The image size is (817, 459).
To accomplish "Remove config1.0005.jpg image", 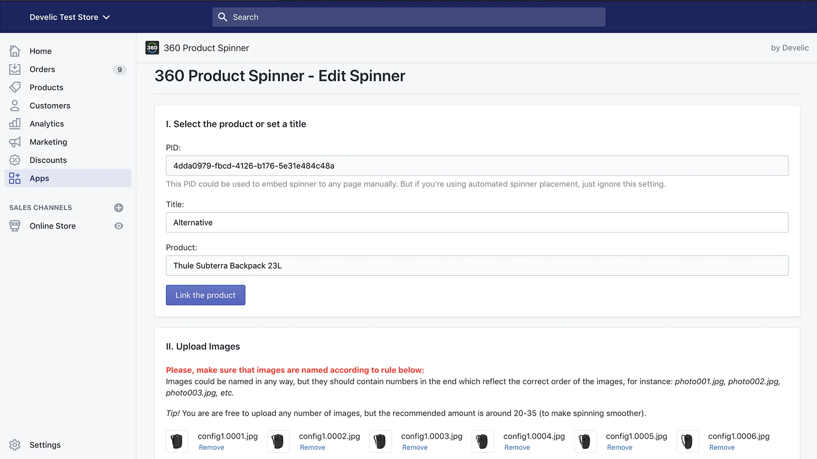I will [x=619, y=447].
